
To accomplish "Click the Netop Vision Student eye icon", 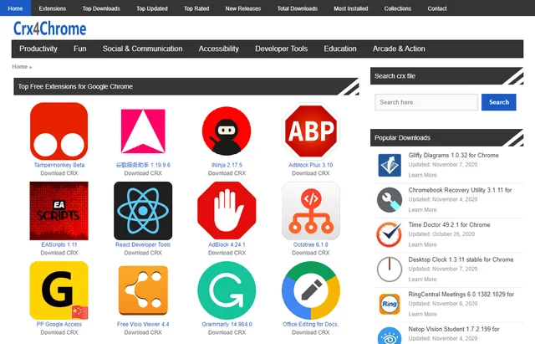I will pos(390,336).
